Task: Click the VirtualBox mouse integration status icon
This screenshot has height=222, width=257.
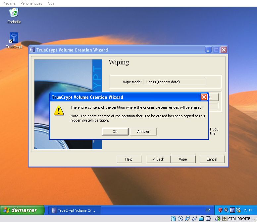Action: pyautogui.click(x=218, y=219)
